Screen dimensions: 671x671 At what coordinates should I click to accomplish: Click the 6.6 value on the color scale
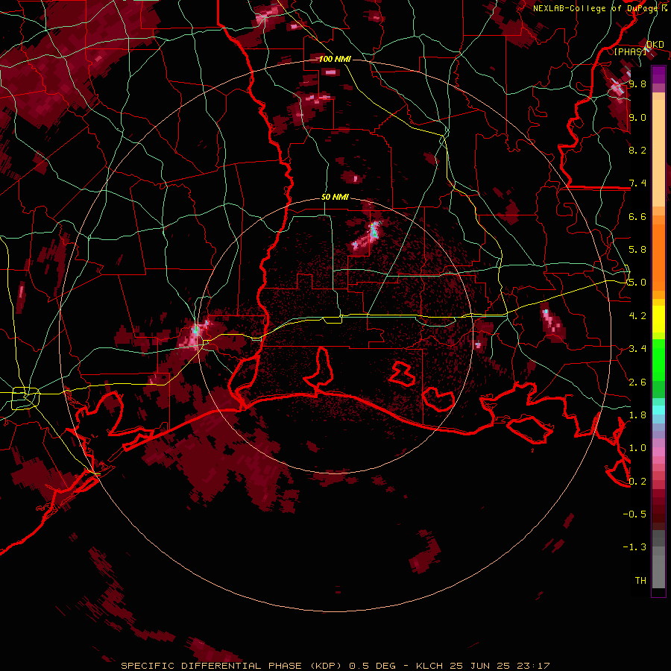tap(637, 216)
